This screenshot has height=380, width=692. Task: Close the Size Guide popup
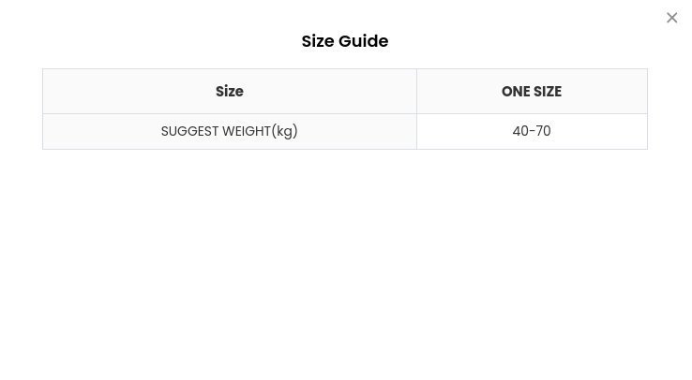click(671, 18)
